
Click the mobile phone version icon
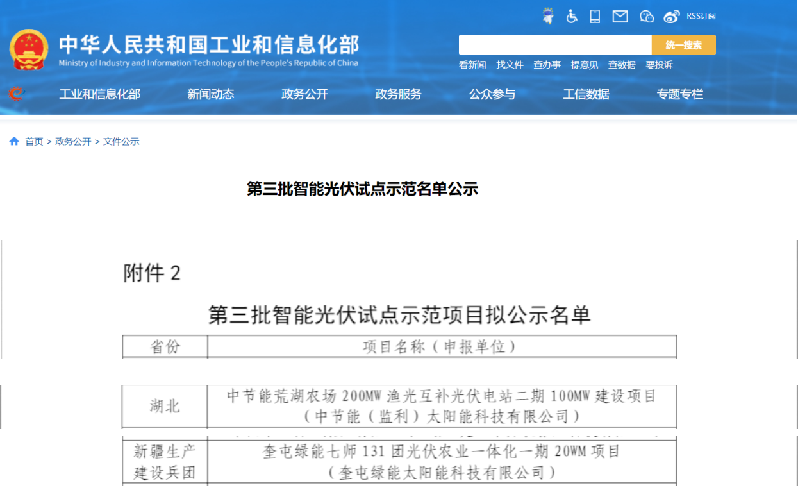[595, 17]
